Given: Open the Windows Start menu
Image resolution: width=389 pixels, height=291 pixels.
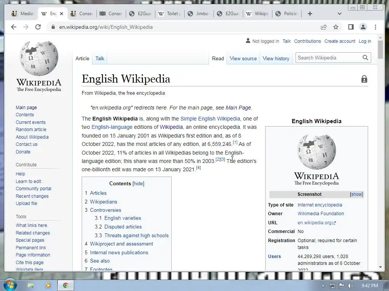Looking at the screenshot, I should coord(10,285).
